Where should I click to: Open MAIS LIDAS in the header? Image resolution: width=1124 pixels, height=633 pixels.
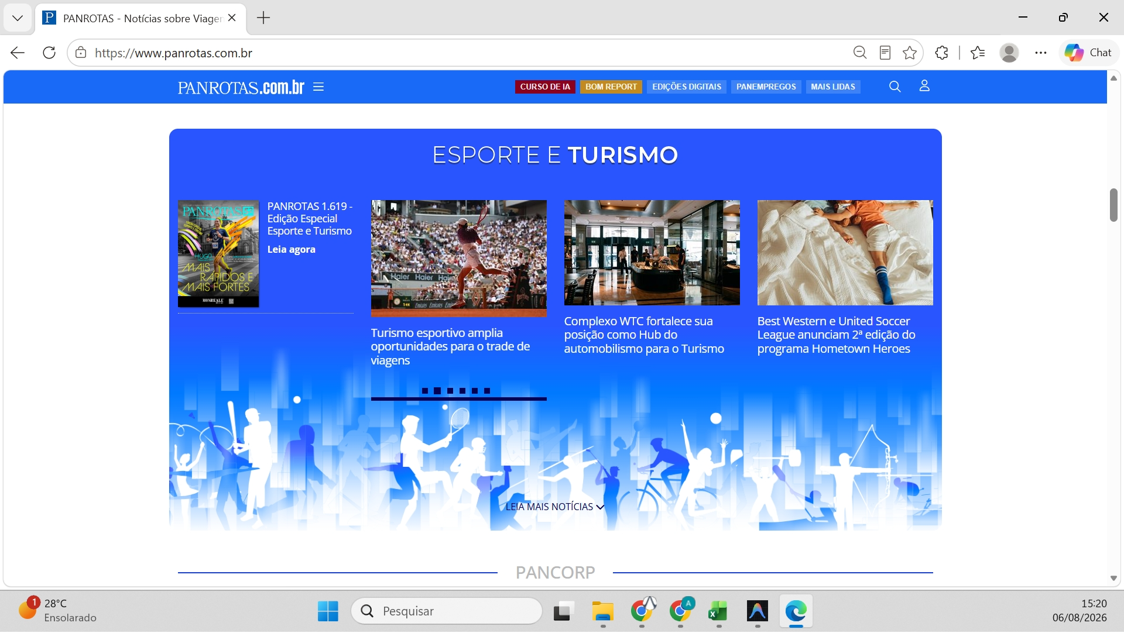click(833, 87)
